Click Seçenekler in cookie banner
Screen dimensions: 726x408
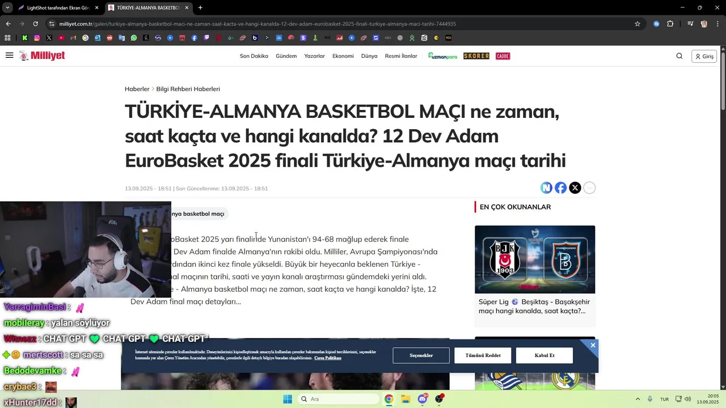coord(421,355)
